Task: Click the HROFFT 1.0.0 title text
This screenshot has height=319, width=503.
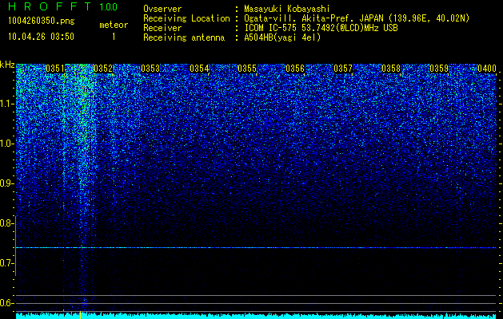Action: point(63,6)
